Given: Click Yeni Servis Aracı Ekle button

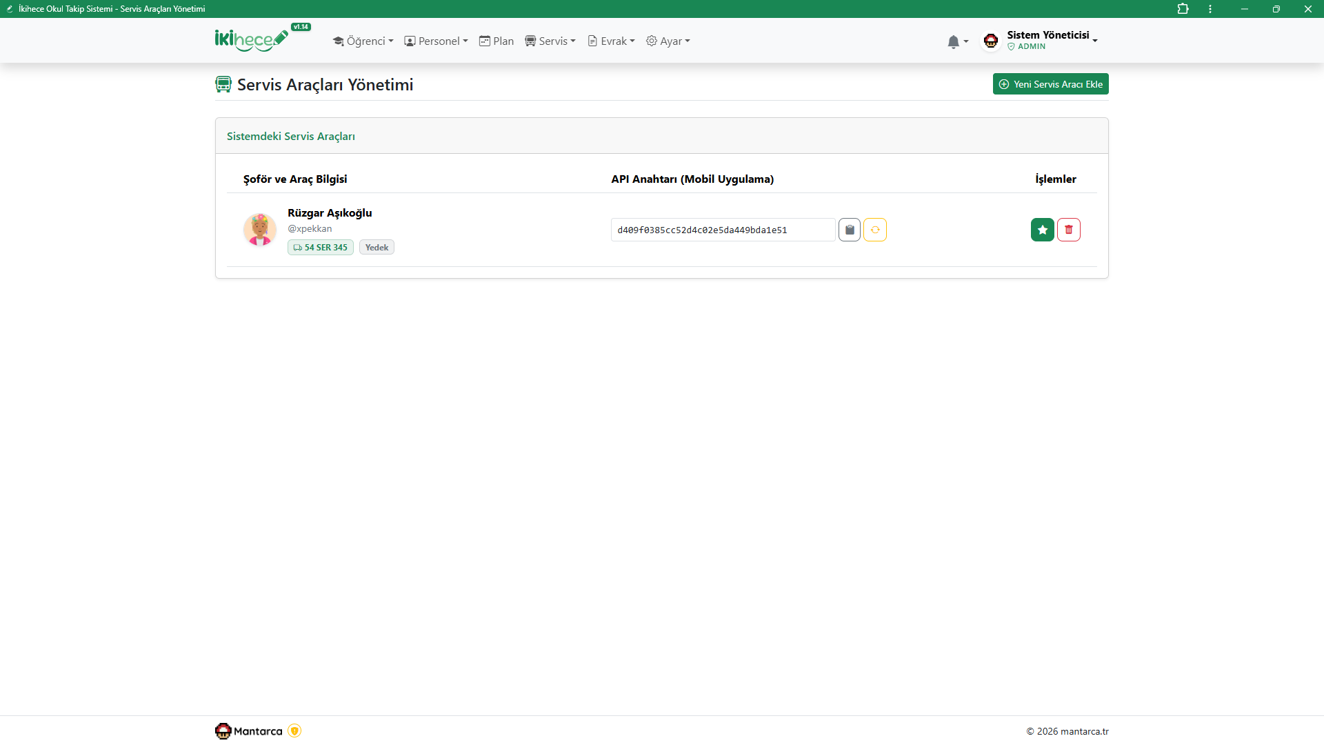Looking at the screenshot, I should point(1051,84).
